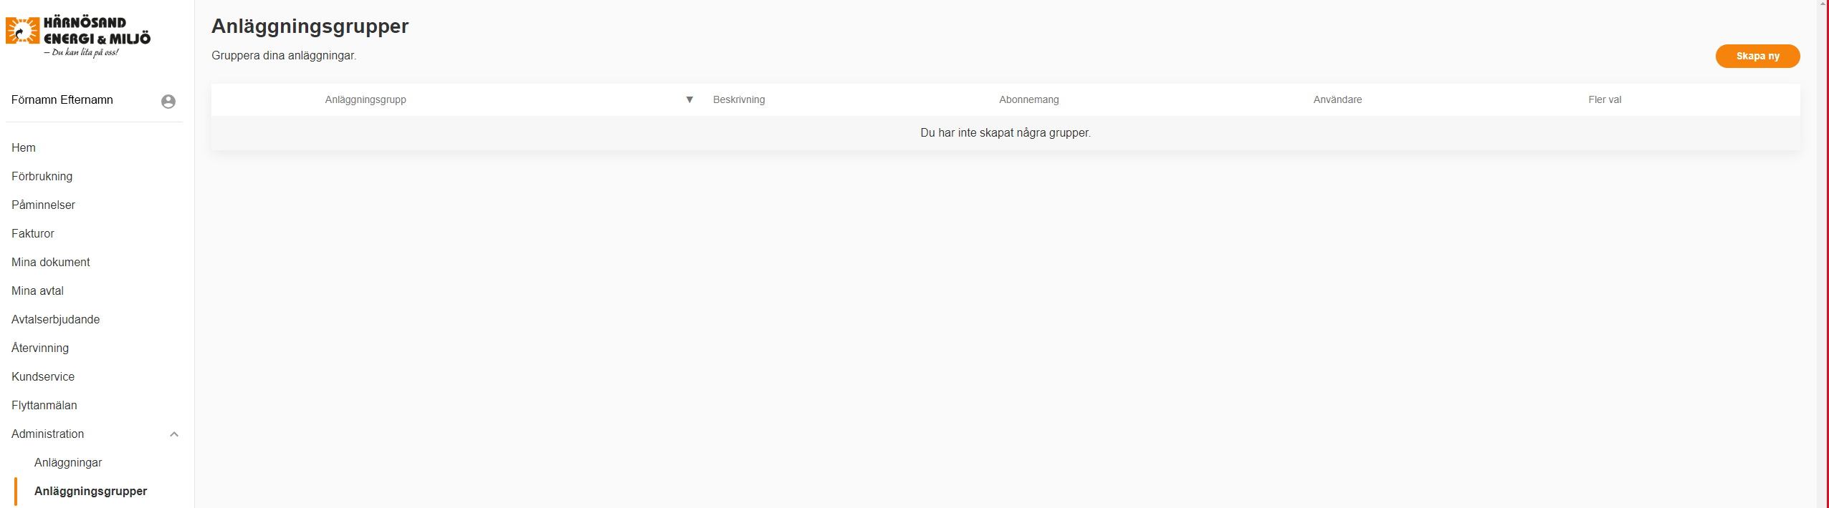Viewport: 1829px width, 508px height.
Task: Open Mina dokument section
Action: (51, 262)
